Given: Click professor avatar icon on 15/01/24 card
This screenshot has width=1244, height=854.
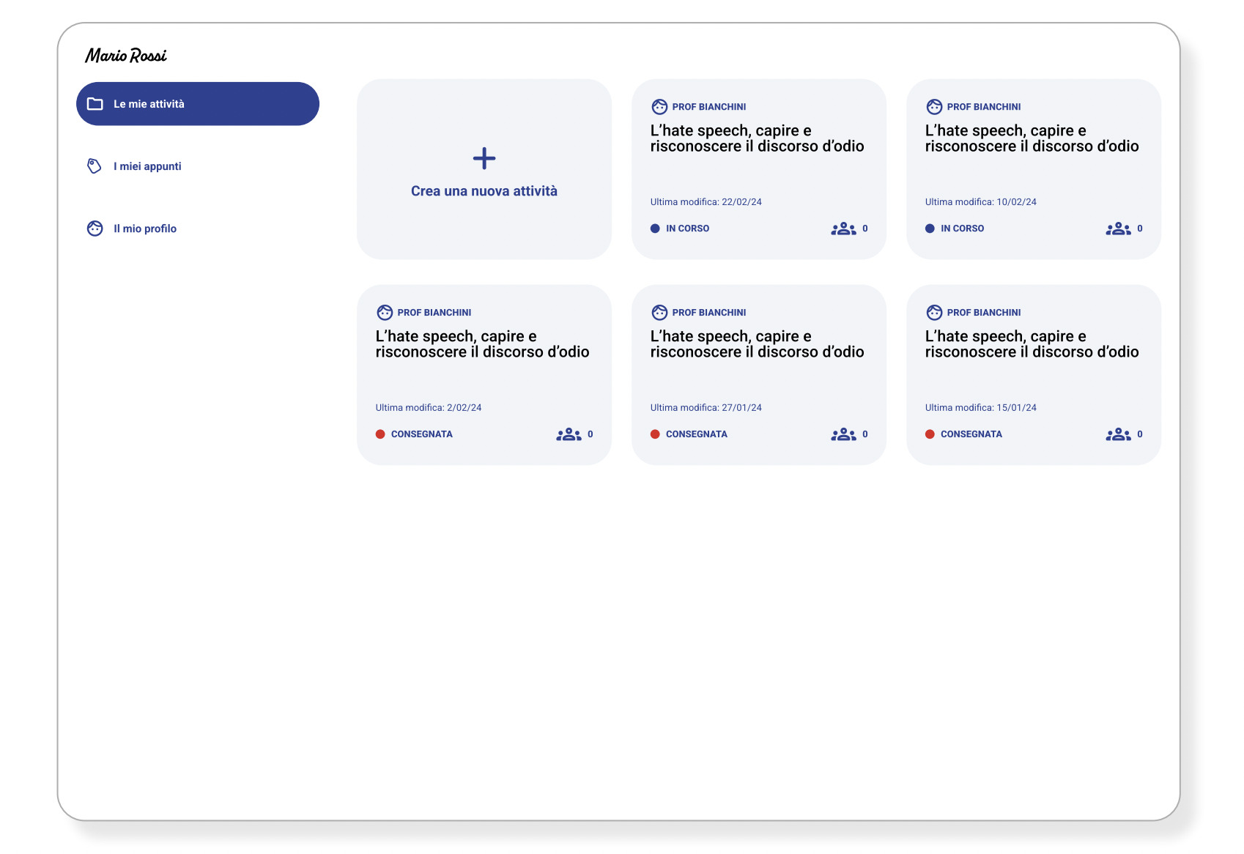Looking at the screenshot, I should [x=934, y=313].
